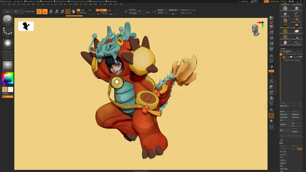Switch to subtool visibility set V2

point(284,54)
